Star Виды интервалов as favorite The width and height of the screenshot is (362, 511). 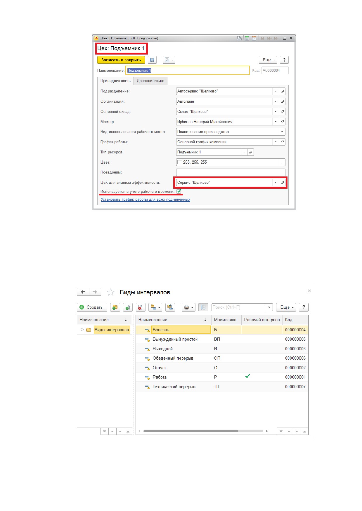pos(111,292)
